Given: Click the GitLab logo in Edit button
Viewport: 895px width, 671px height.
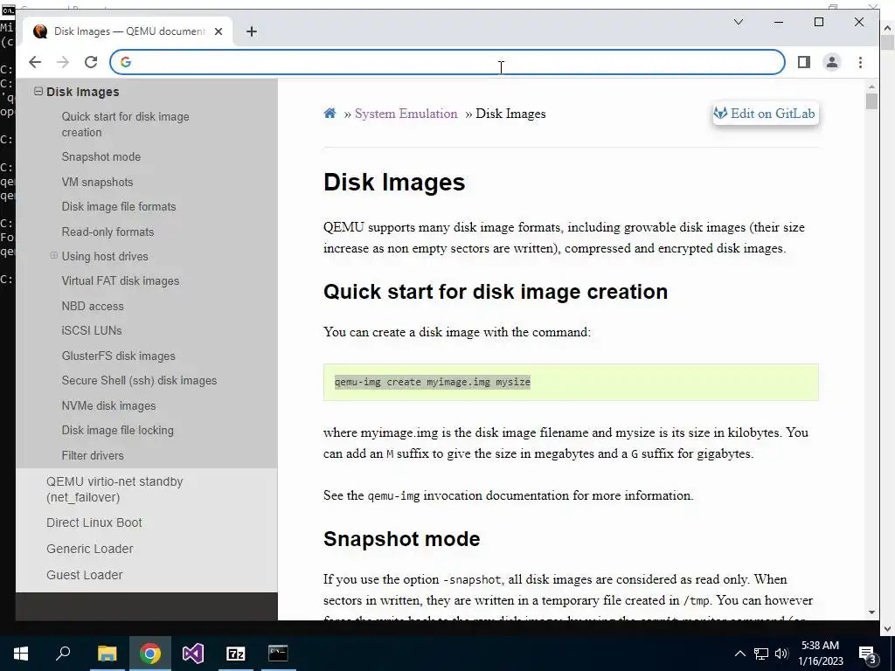Looking at the screenshot, I should pyautogui.click(x=720, y=114).
